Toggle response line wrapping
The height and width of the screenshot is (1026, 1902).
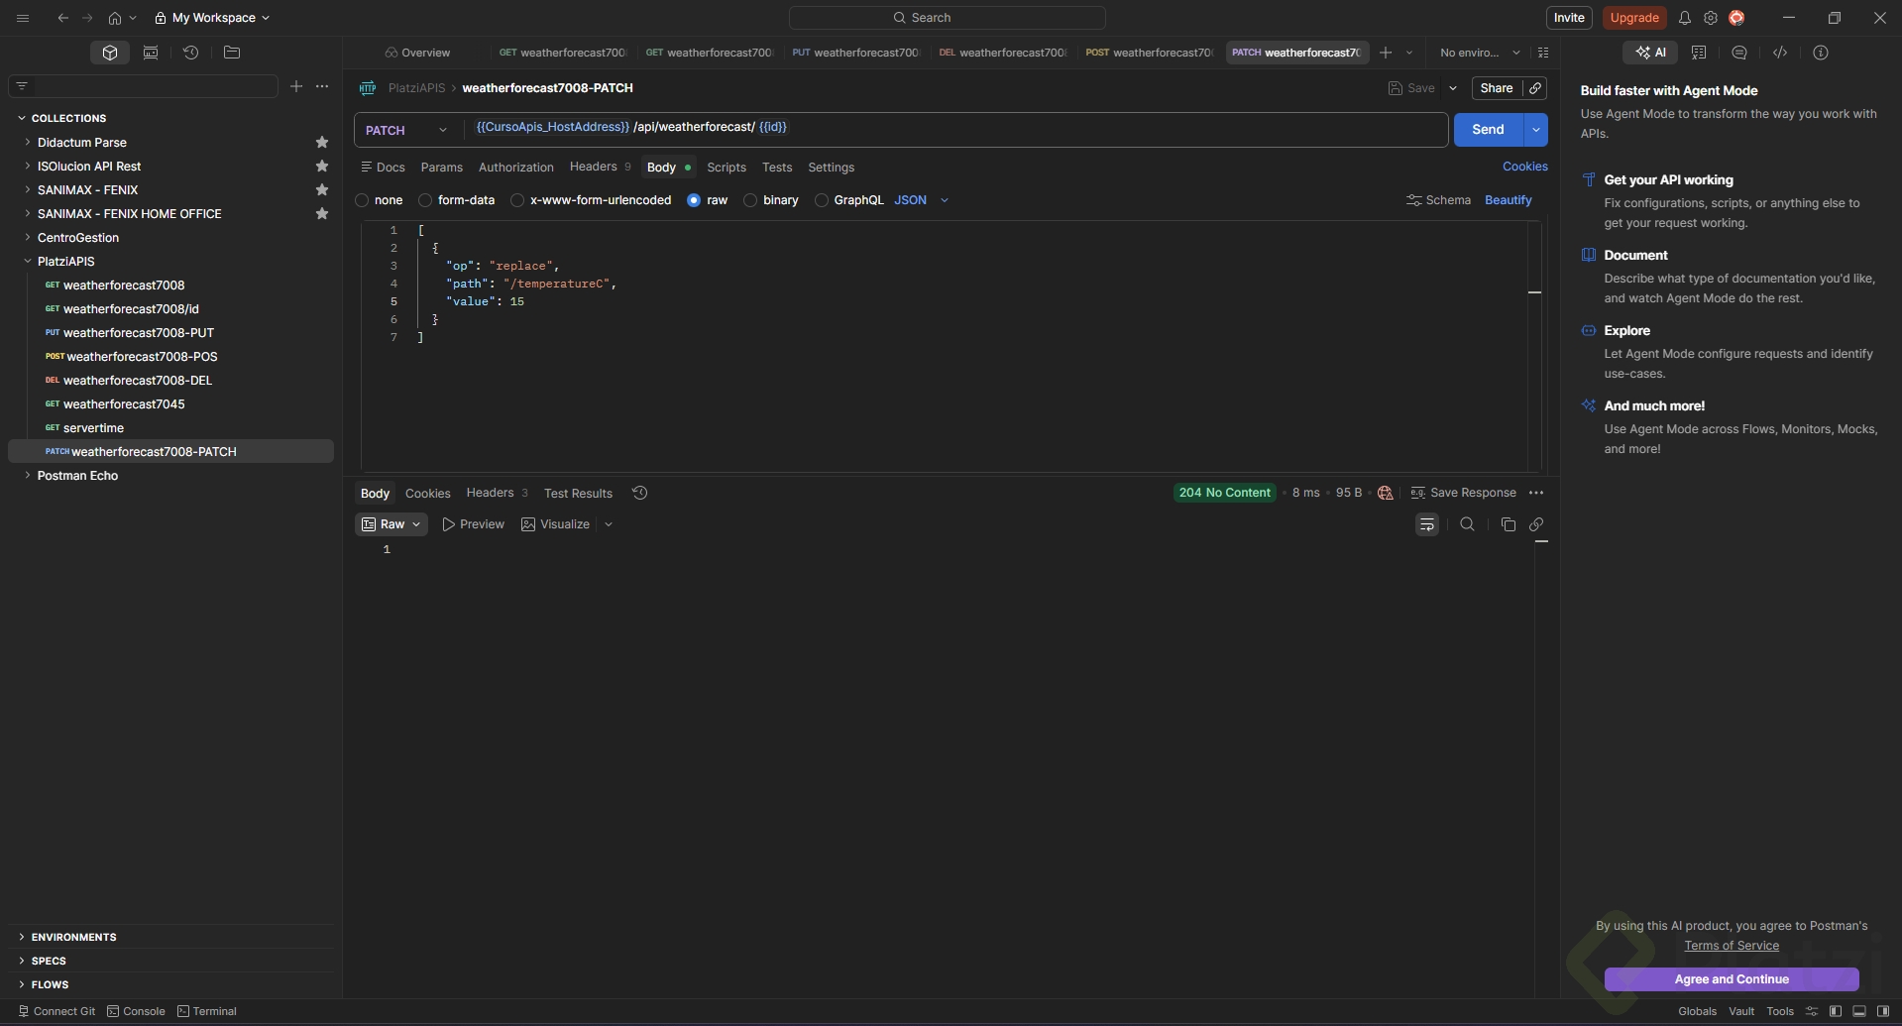click(1427, 524)
